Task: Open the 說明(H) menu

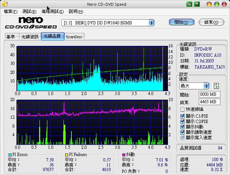Action: (x=76, y=11)
